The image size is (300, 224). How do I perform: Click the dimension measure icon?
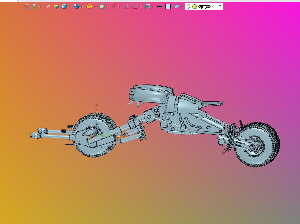[x=135, y=6]
